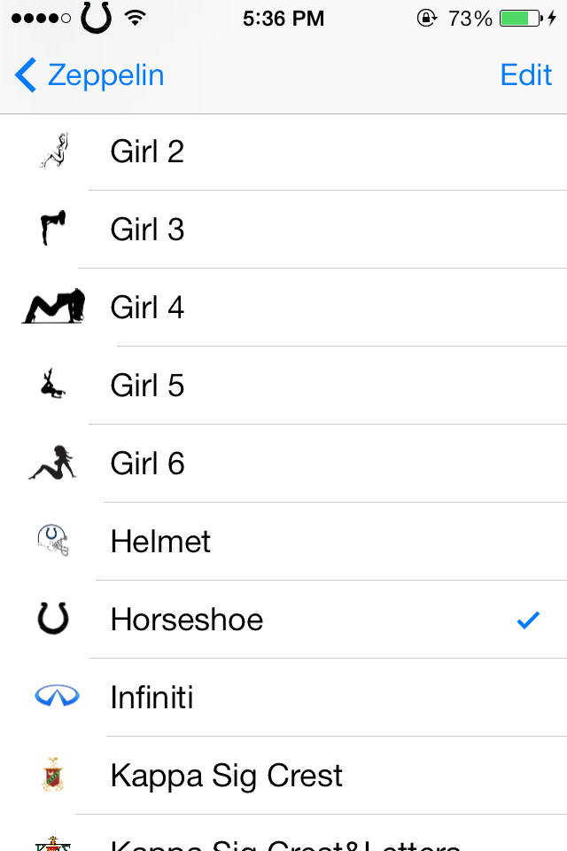The width and height of the screenshot is (567, 851).
Task: Tap the Girl 2 sketch icon
Action: (55, 151)
